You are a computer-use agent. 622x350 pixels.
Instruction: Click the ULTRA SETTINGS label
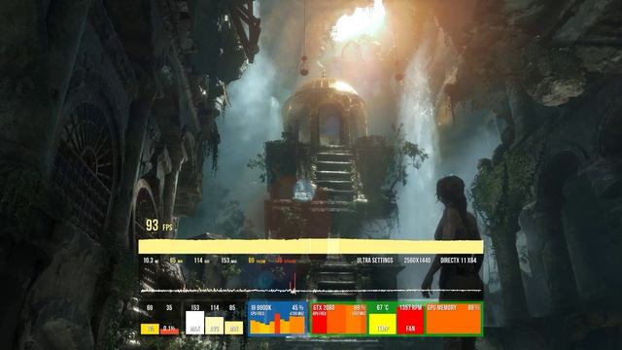375,261
